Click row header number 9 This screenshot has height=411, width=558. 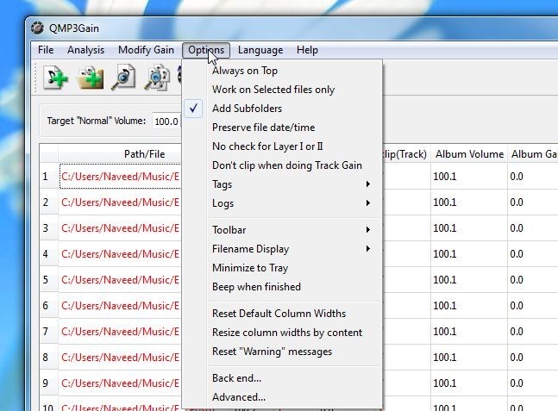click(49, 383)
